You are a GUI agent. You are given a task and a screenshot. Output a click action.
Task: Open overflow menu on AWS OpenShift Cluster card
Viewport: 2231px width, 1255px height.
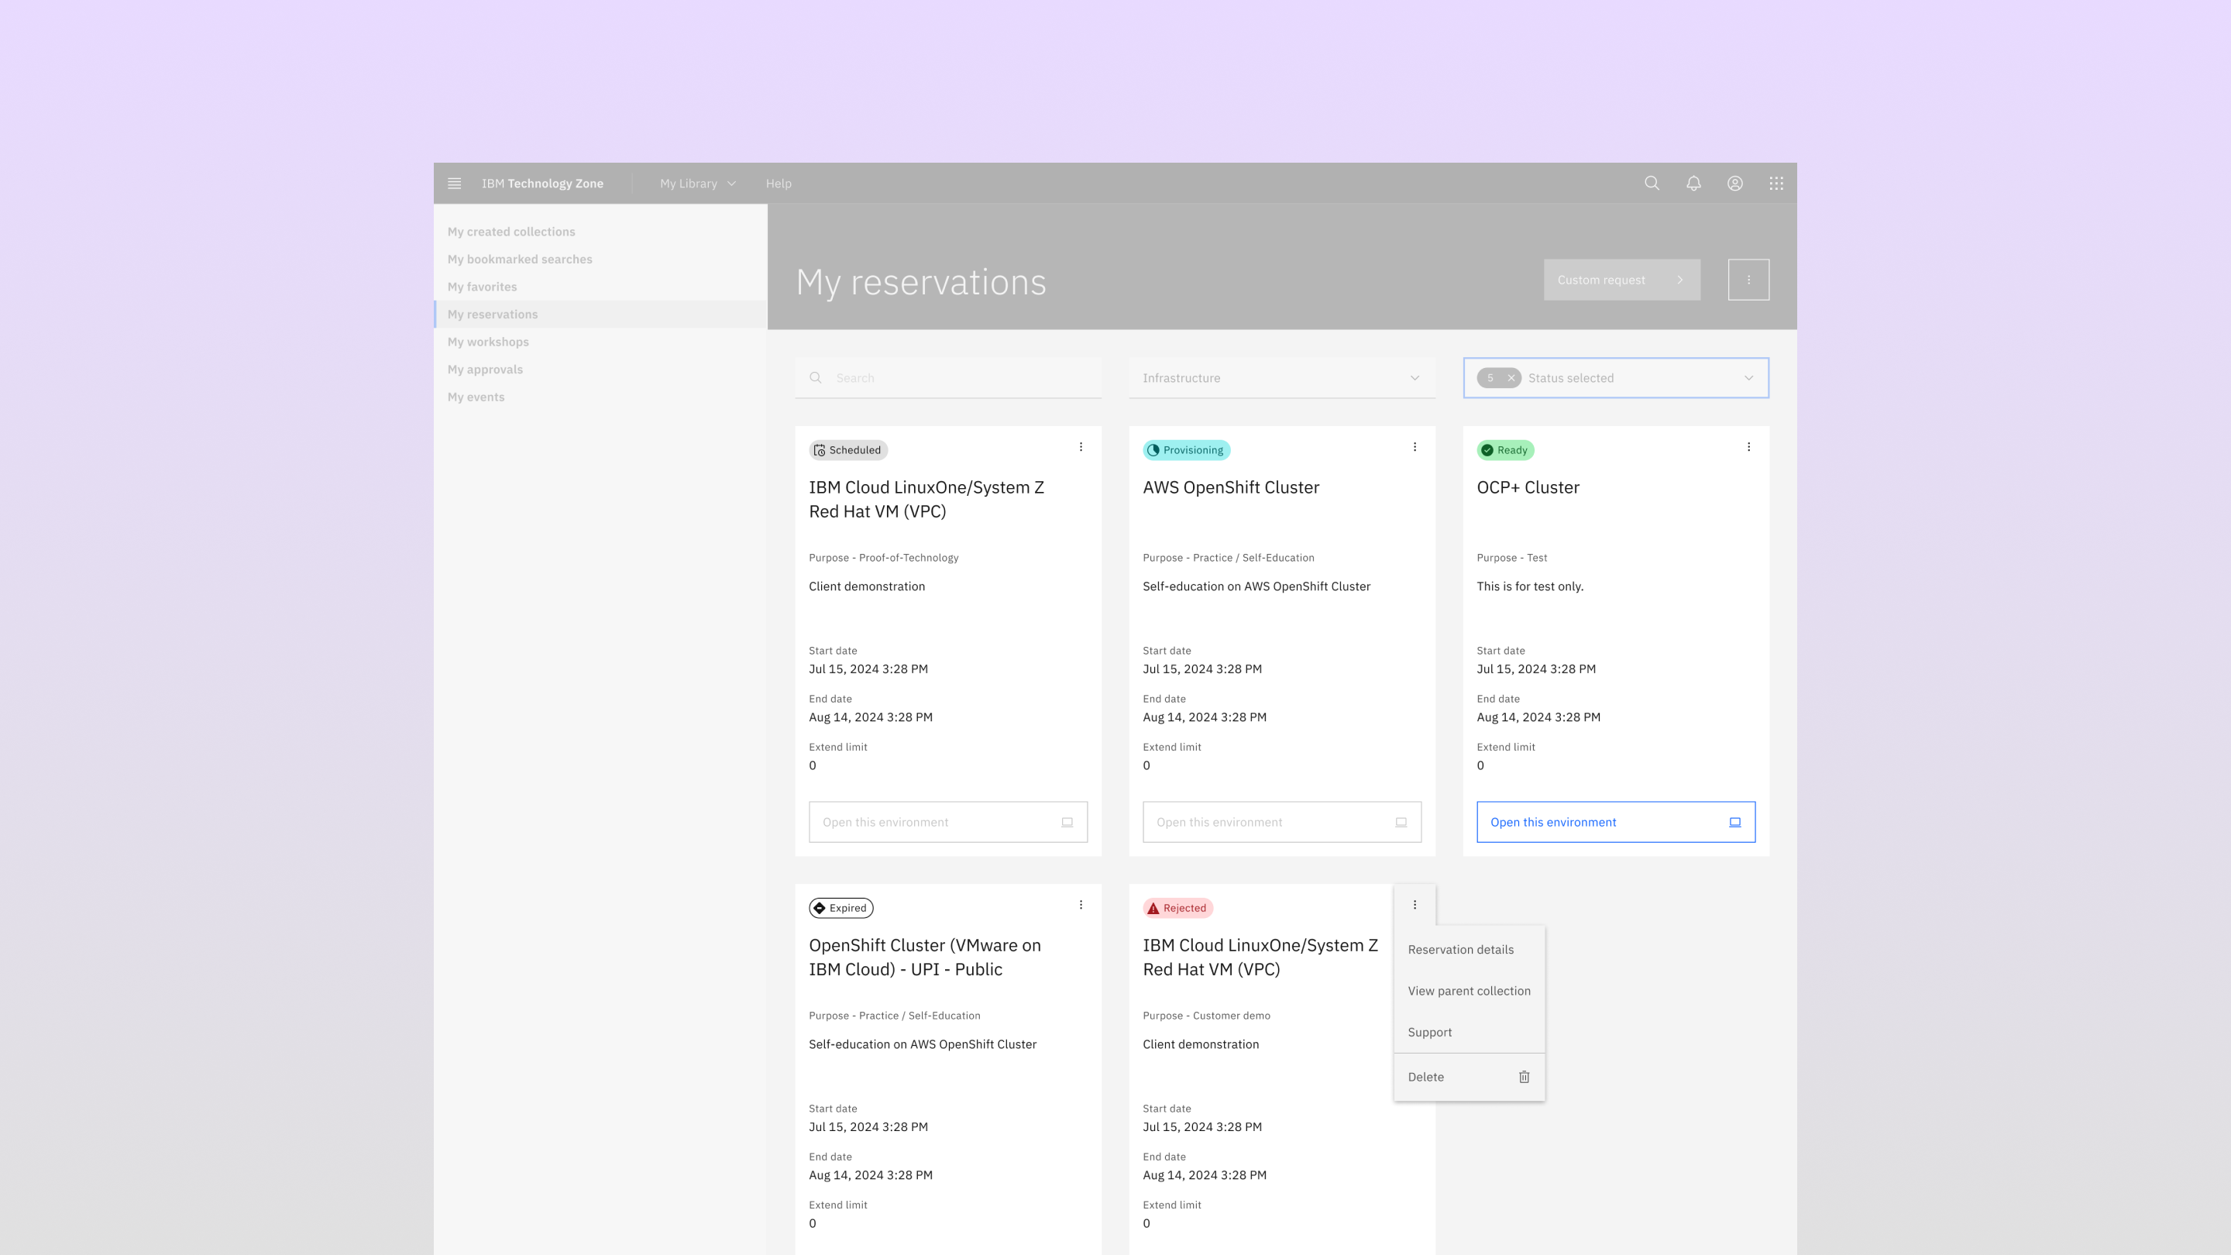1415,447
